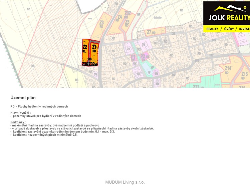
Task: Click the Územní plán heading
Action: pyautogui.click(x=23, y=97)
